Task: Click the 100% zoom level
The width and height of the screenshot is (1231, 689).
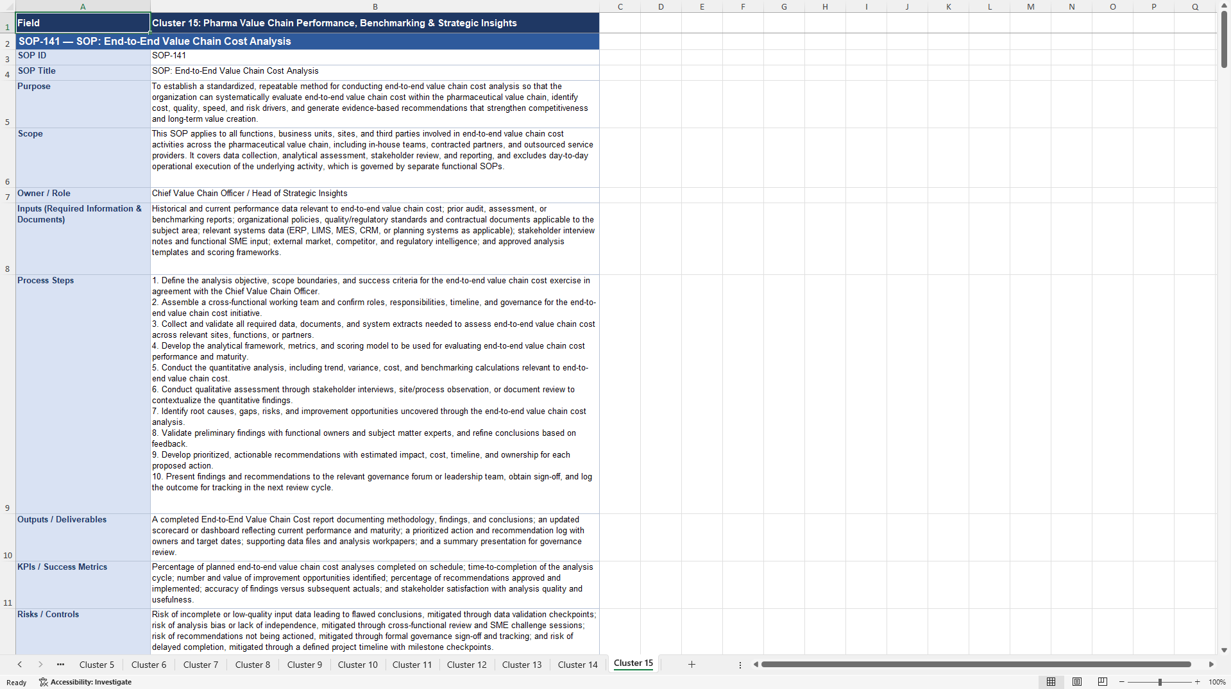Action: pos(1217,682)
